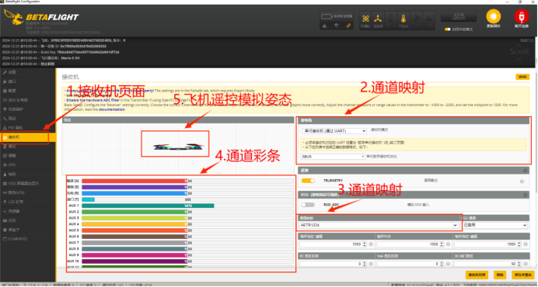Open the 接收机 (Receiver) sidebar tab
538x287 pixels.
tap(27, 137)
